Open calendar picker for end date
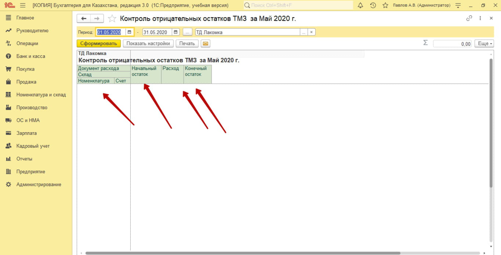Screen dimensions: 501x255 (176, 32)
